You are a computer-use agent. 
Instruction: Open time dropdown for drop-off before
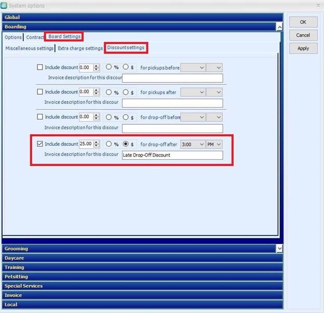click(193, 118)
